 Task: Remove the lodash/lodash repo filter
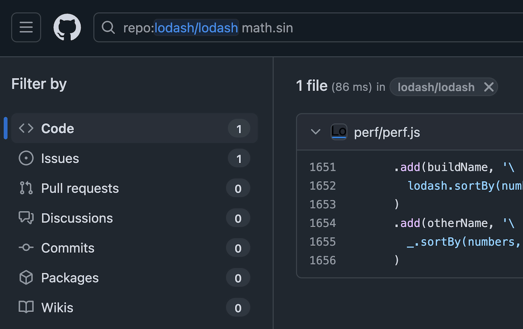pos(489,87)
